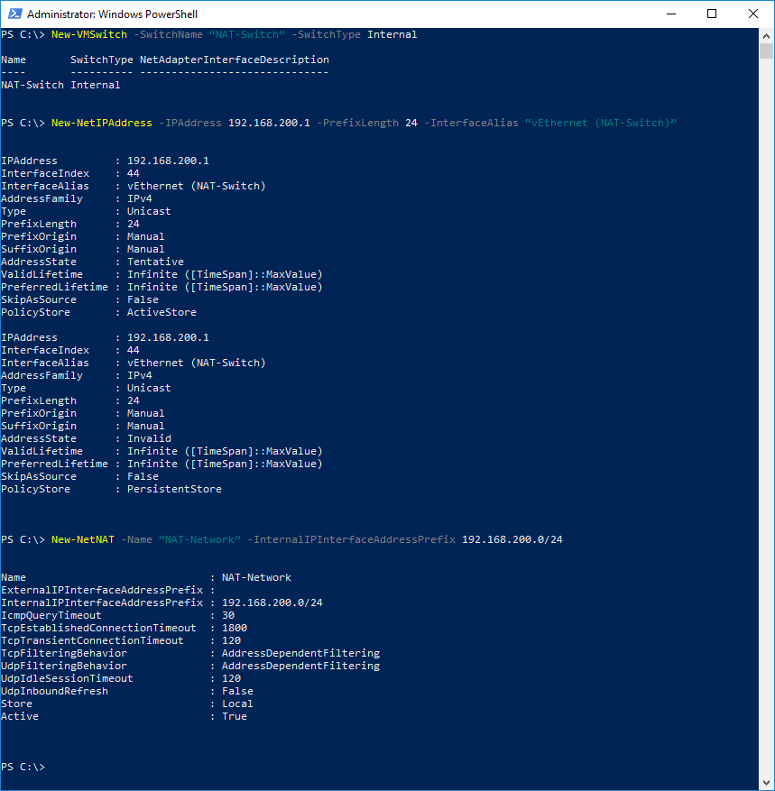775x791 pixels.
Task: Click the -InterfaceAlias parameter text
Action: pyautogui.click(x=471, y=123)
